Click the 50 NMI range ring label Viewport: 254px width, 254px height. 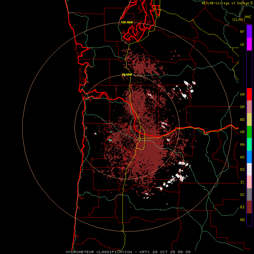tap(127, 75)
